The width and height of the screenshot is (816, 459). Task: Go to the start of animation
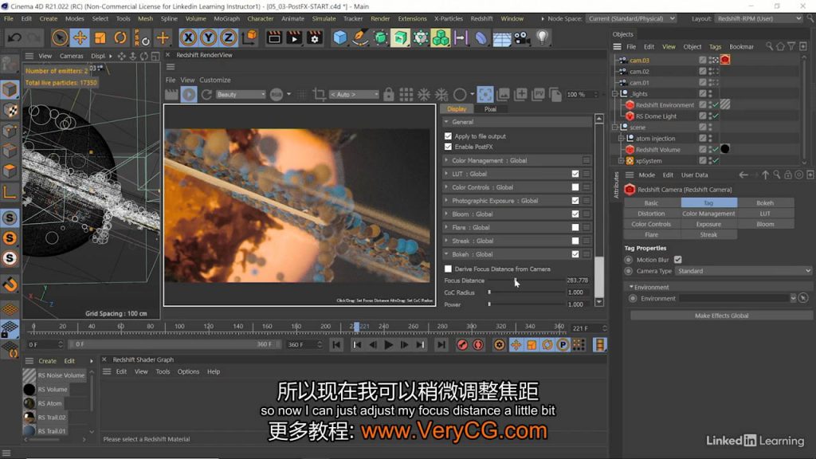(337, 345)
